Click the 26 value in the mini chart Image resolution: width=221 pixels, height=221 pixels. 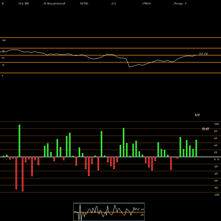pyautogui.click(x=142, y=215)
